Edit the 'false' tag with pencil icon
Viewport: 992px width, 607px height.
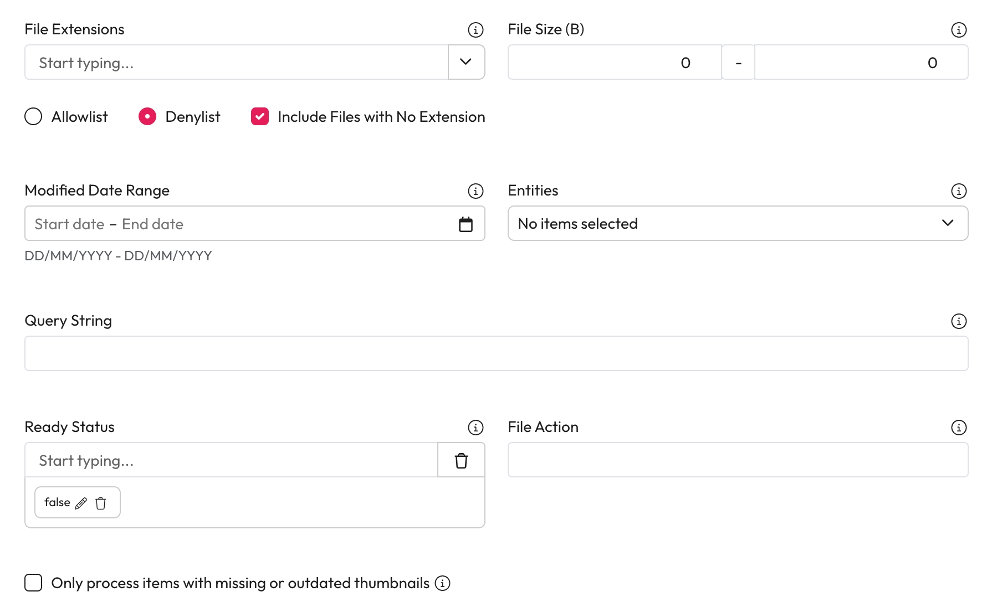click(x=81, y=503)
